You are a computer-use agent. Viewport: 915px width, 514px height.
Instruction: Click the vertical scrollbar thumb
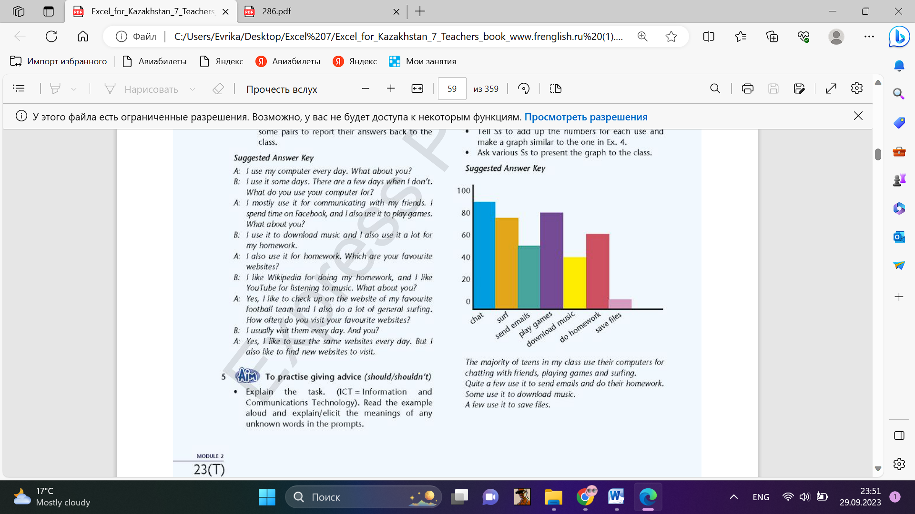[878, 154]
